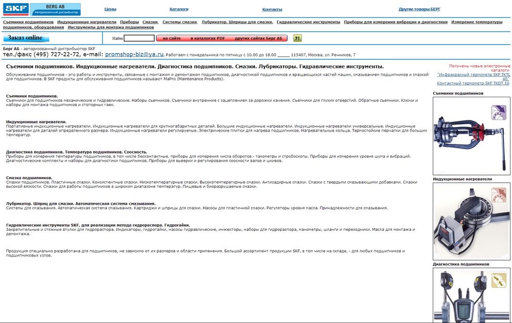Click the purple dismounting icon on puller image
This screenshot has width=512, height=323.
[499, 112]
